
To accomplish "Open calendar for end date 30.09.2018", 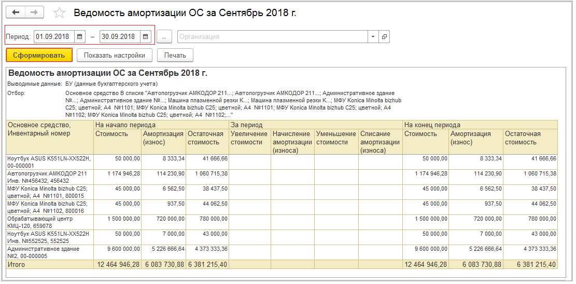I will tap(146, 37).
